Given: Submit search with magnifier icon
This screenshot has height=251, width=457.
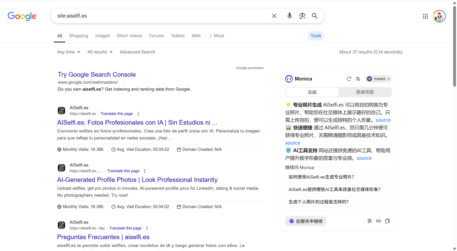Looking at the screenshot, I should 315,16.
